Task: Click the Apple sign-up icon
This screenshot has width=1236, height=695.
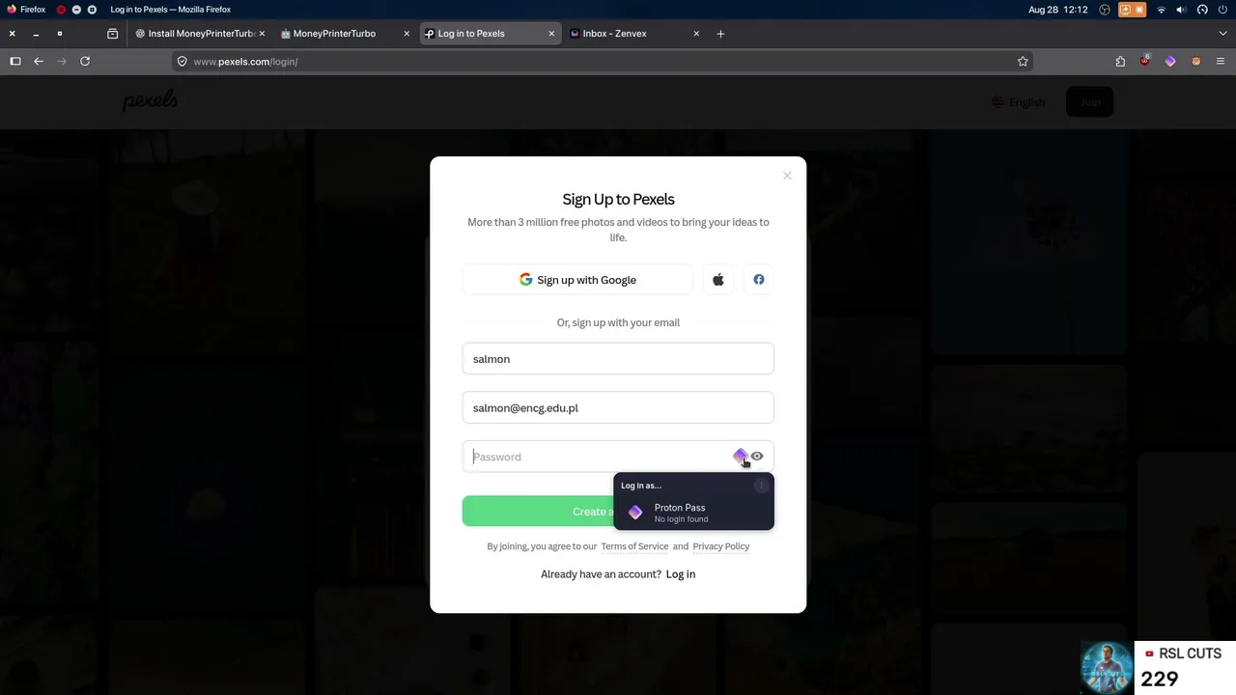Action: [x=718, y=280]
